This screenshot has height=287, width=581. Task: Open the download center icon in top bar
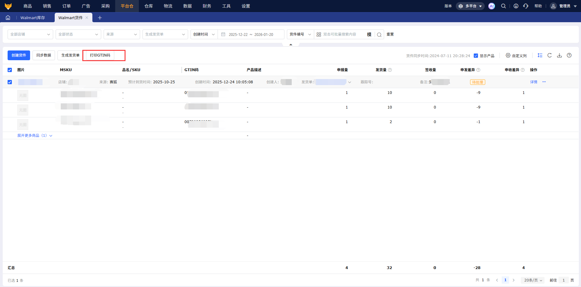point(516,6)
